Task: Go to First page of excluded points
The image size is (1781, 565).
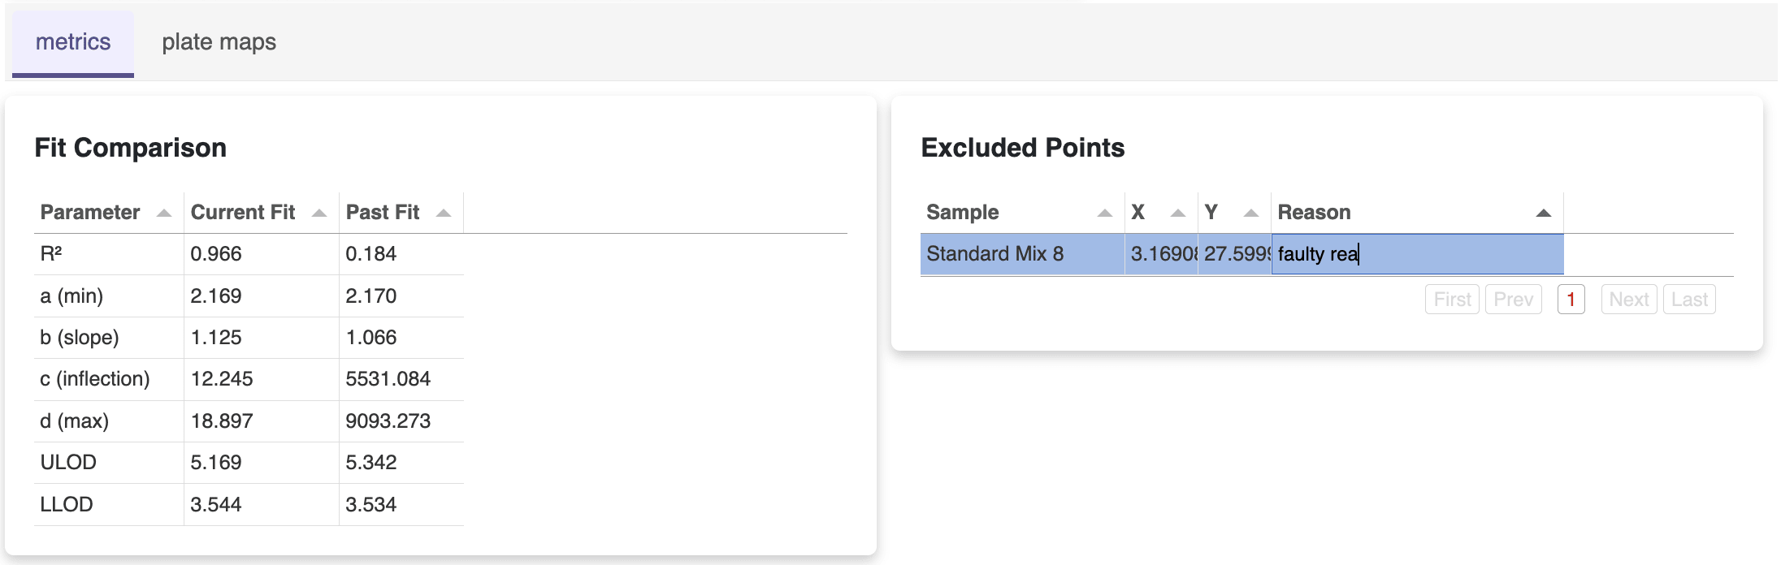Action: 1452,300
